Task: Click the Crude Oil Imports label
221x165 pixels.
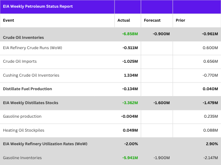Action: [x=20, y=61]
